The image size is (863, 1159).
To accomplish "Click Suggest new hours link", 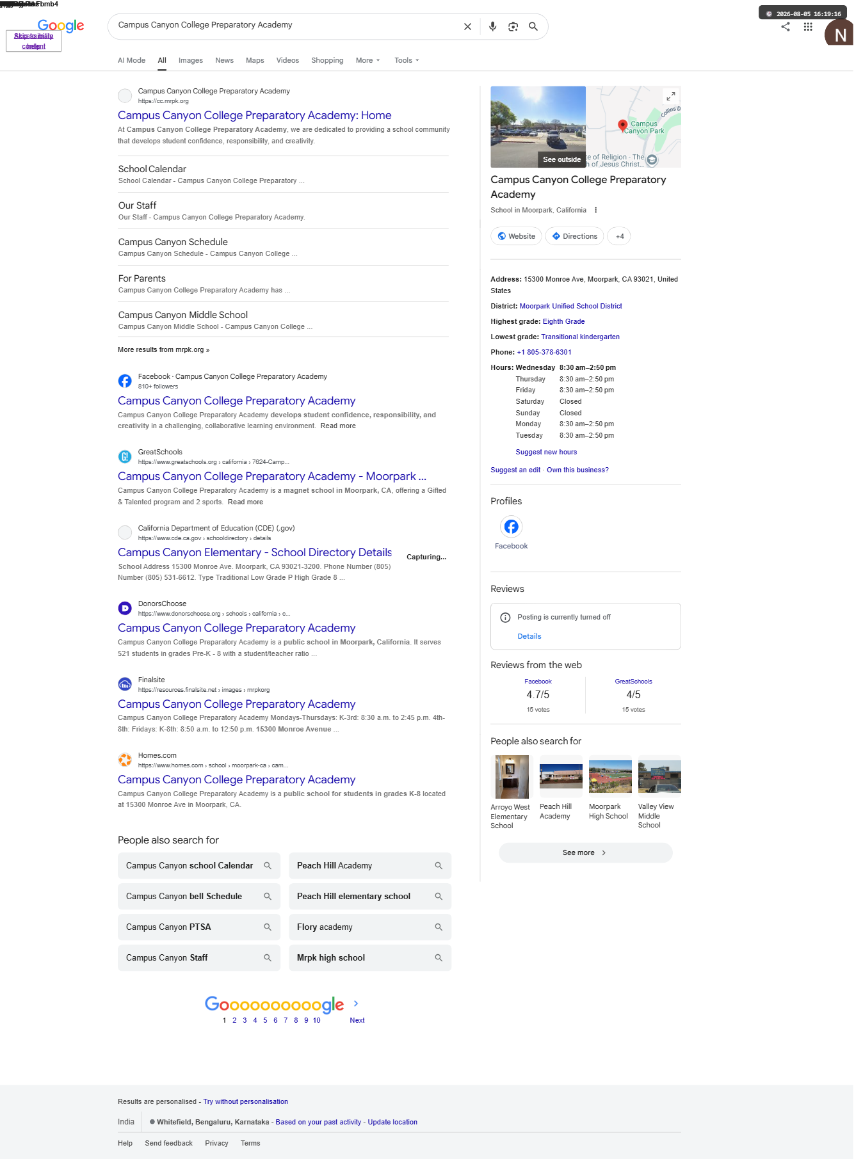I will (546, 452).
